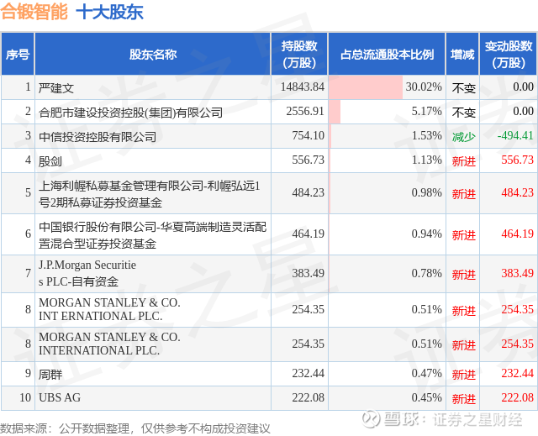Click 中信投资控股有限公司 name

[98, 137]
